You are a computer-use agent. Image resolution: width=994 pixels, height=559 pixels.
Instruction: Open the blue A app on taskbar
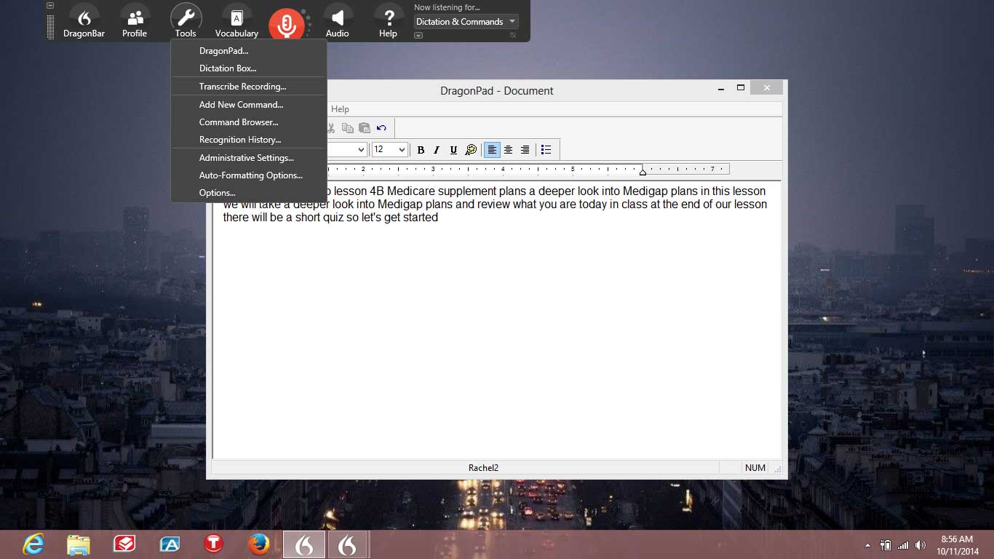pyautogui.click(x=170, y=544)
